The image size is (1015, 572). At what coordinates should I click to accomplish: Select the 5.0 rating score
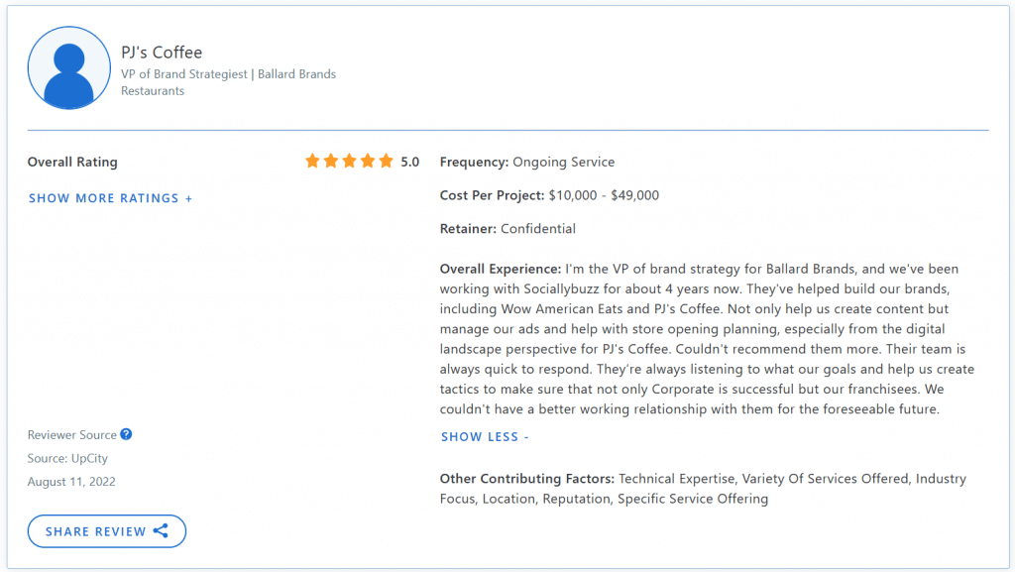(409, 163)
